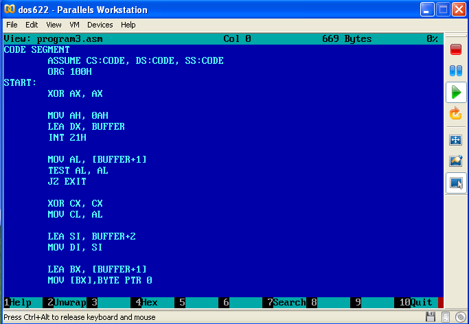This screenshot has height=324, width=469.
Task: Click the 'LEA SI, BUFFER+2' line
Action: click(91, 236)
